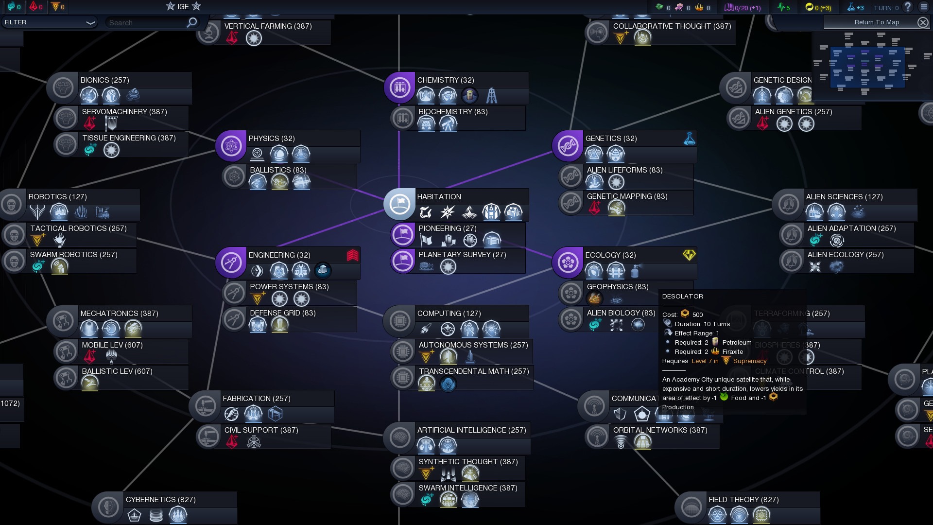Click the hamburger menu icon top right
Viewport: 933px width, 525px height.
pyautogui.click(x=924, y=7)
